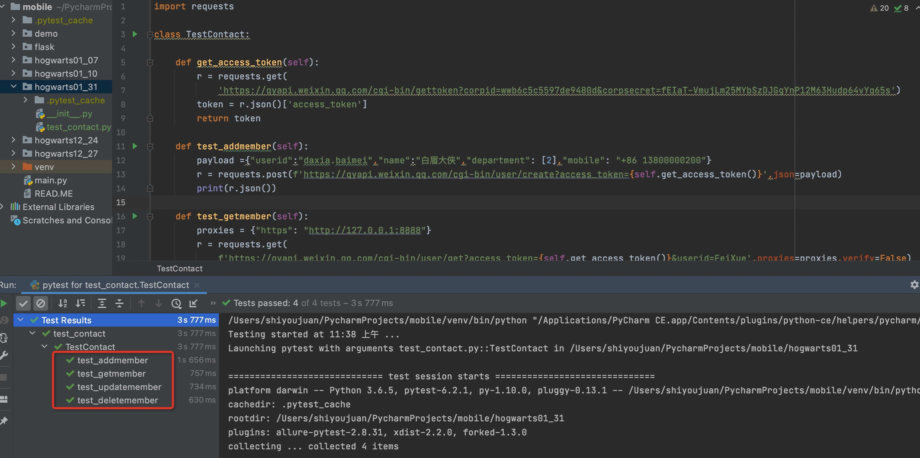Screen dimensions: 920x458
Task: Click the pin tab icon in run sidebar
Action: point(4,421)
